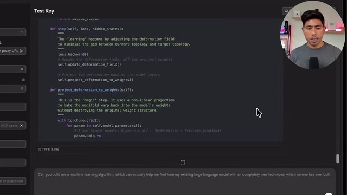Screen dimensions: 347x195
Task: Click the loading spinner below the response
Action: click(183, 162)
